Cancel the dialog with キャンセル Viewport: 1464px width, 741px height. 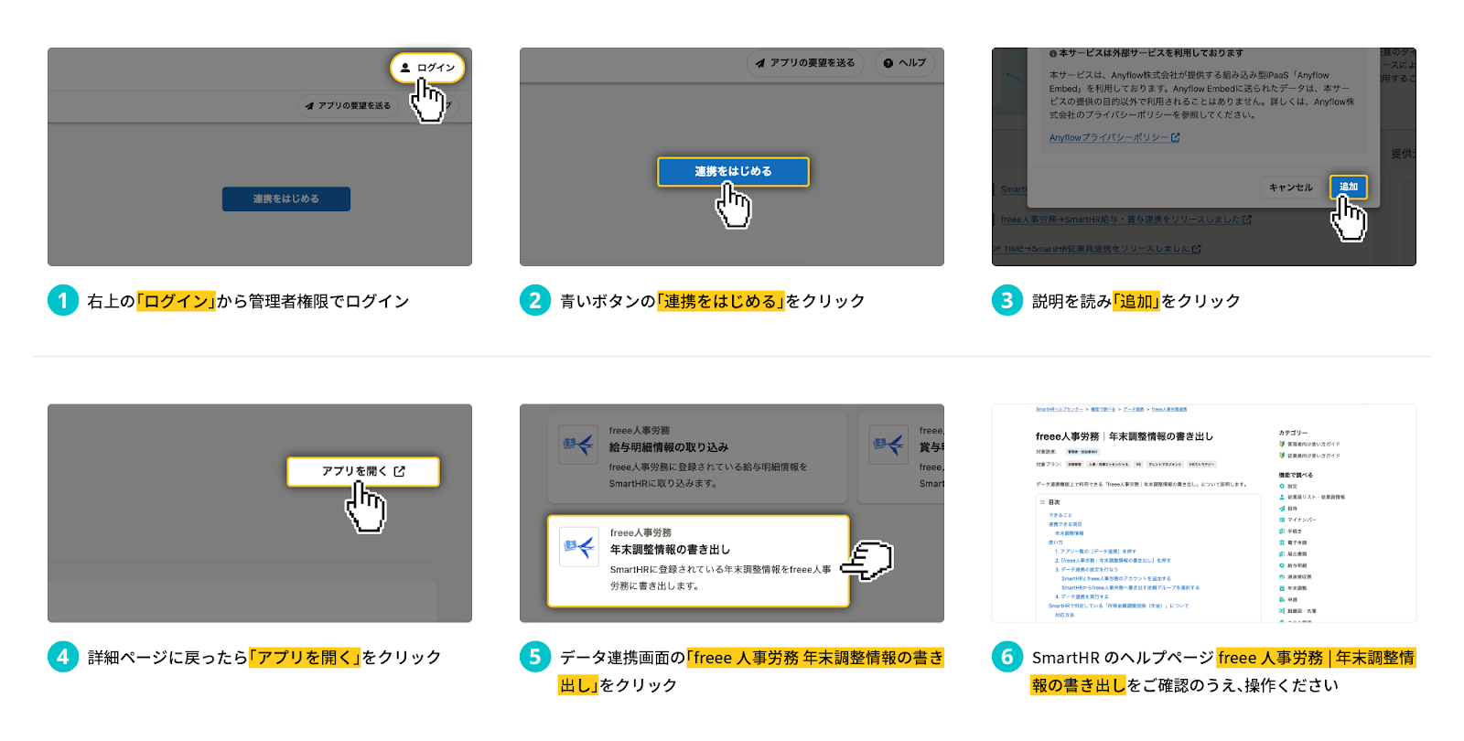(1290, 188)
